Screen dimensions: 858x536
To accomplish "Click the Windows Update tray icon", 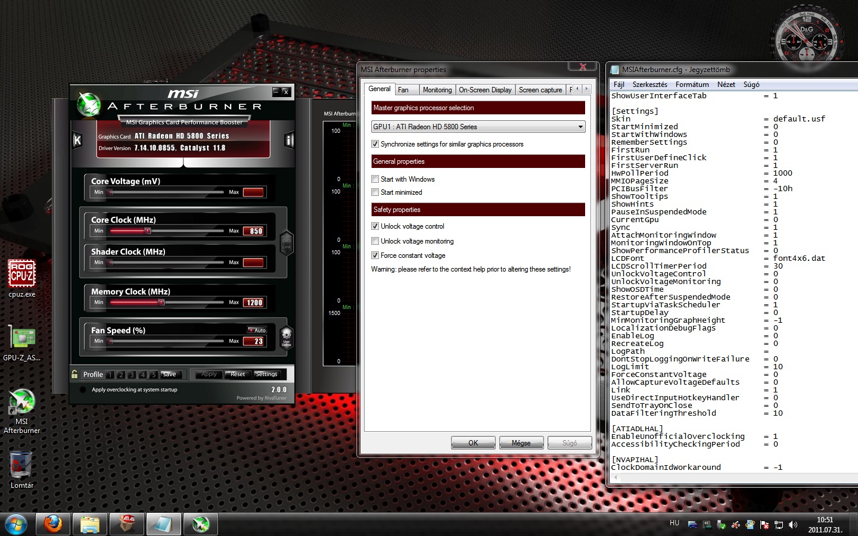I will pos(750,525).
